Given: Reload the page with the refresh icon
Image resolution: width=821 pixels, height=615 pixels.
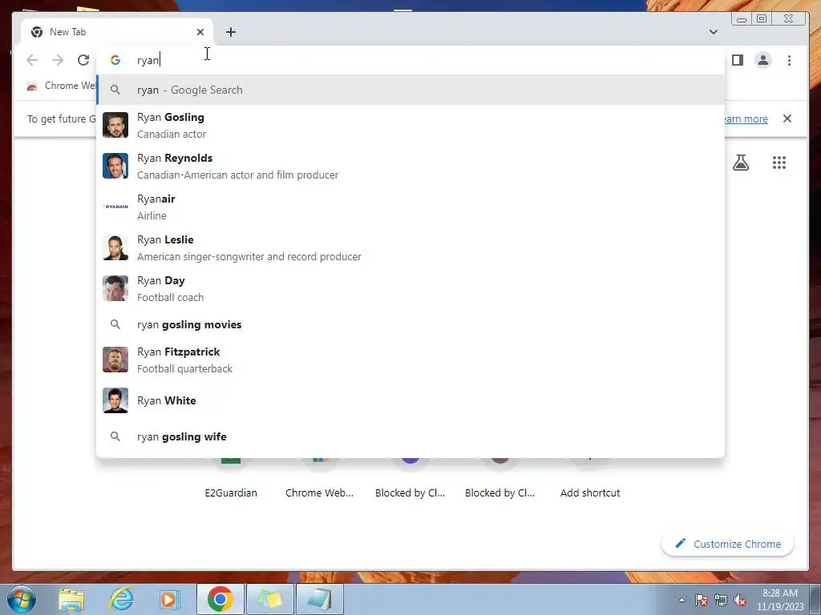Looking at the screenshot, I should 83,60.
